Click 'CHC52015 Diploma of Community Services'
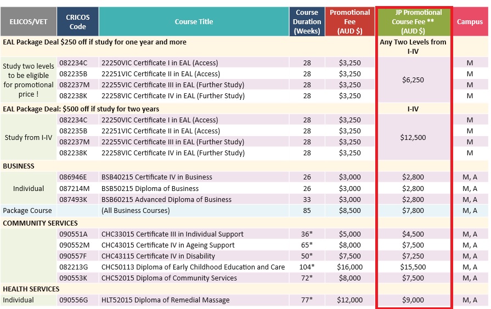This screenshot has width=491, height=309. coord(169,278)
